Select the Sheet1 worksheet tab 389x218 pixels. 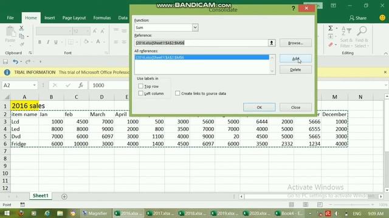[x=41, y=196]
